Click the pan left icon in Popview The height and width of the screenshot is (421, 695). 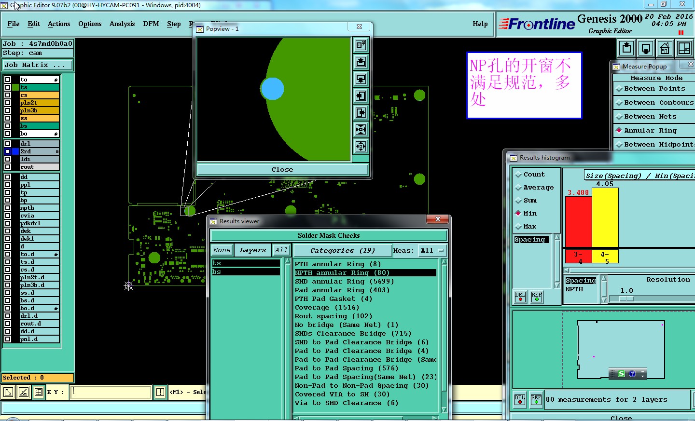pyautogui.click(x=361, y=95)
